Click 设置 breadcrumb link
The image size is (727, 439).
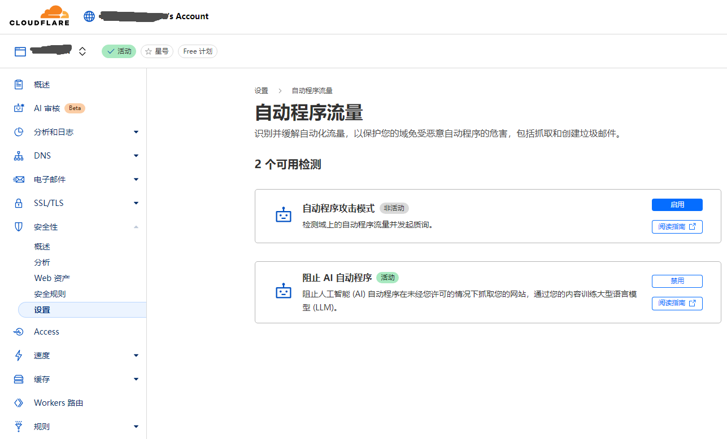261,91
